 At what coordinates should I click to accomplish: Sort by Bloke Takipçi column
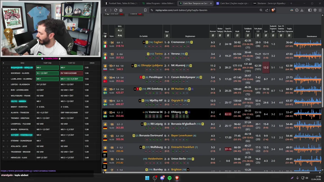tap(220, 35)
